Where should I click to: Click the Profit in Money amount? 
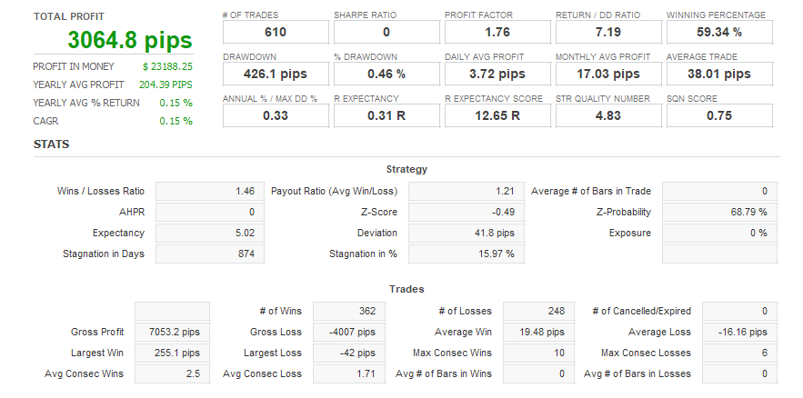pos(167,66)
